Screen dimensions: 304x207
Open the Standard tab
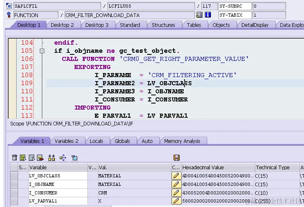pos(130,25)
